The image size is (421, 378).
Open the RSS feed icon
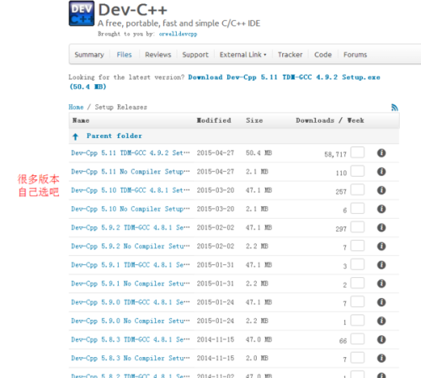pos(395,107)
